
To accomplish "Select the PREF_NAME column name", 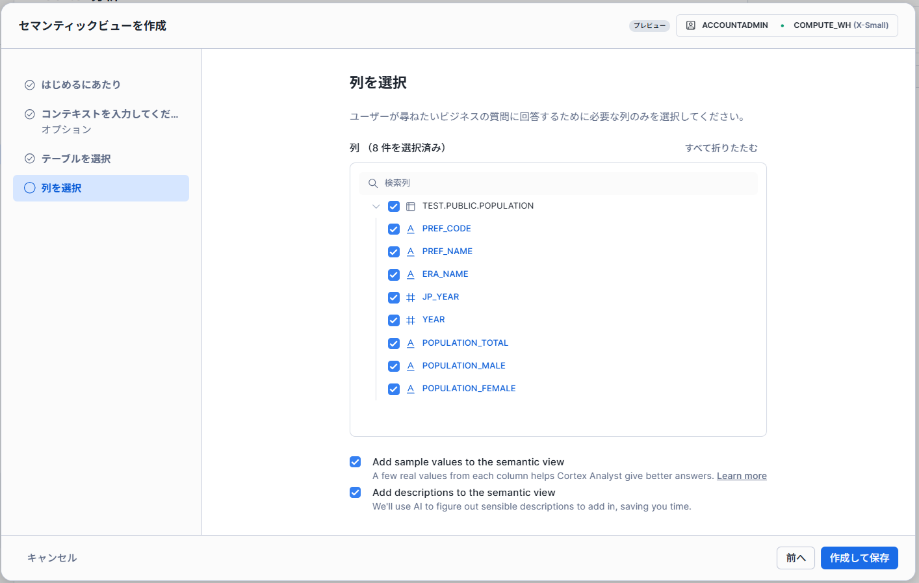I will pos(447,252).
